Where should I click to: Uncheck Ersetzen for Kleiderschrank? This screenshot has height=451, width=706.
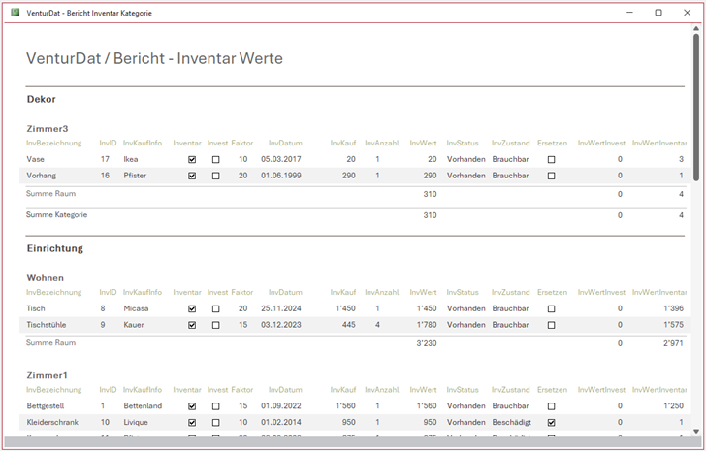(551, 423)
